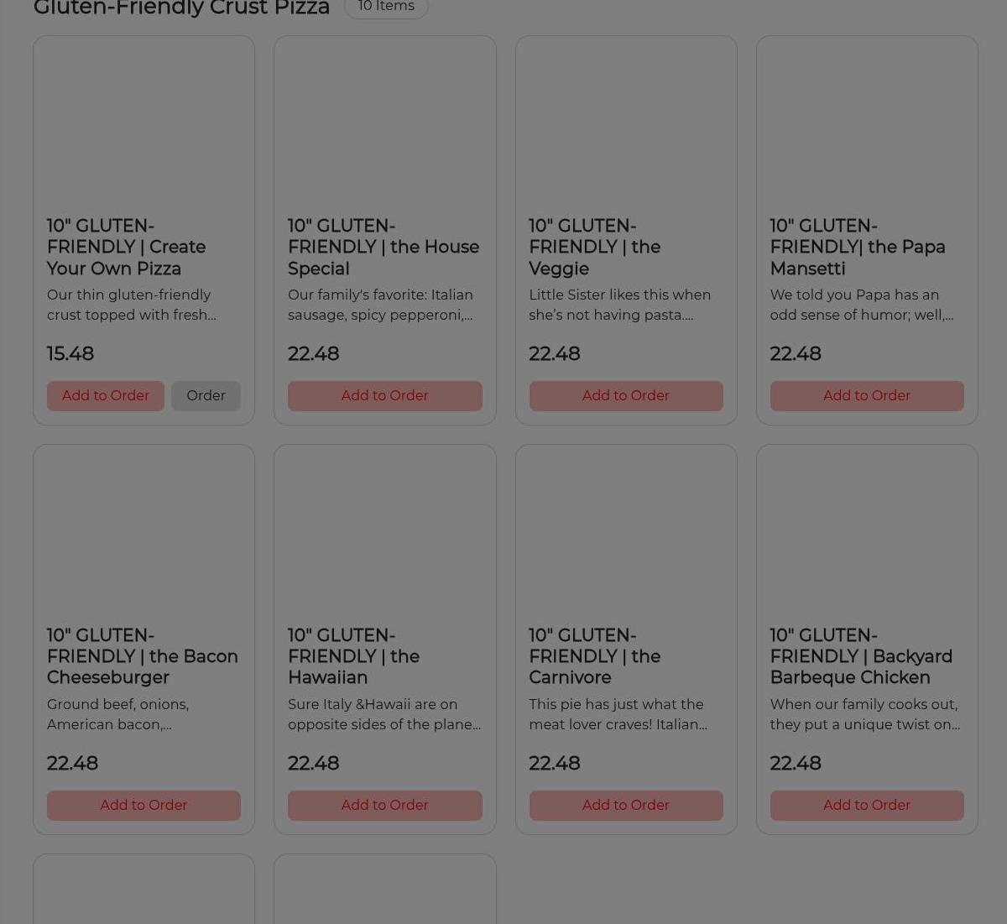The width and height of the screenshot is (1007, 924).
Task: Open the Create Your Own Pizza title
Action: point(126,248)
